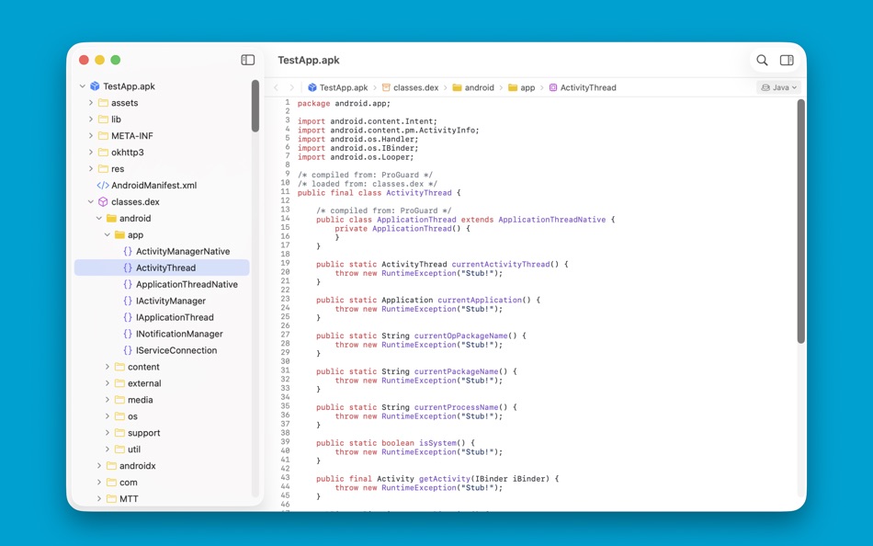Open the INotificationManager class
This screenshot has height=546, width=873.
coord(162,334)
